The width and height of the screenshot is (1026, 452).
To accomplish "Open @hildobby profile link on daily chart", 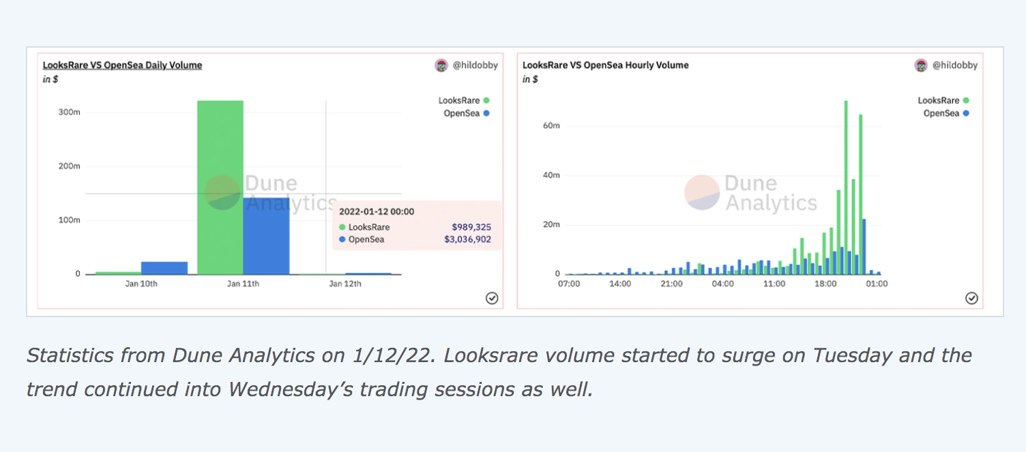I will [x=475, y=65].
